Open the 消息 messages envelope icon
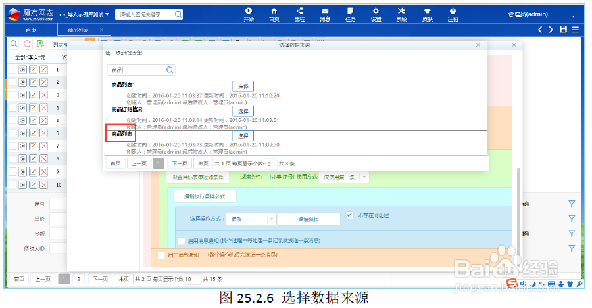This screenshot has height=308, width=592. click(325, 14)
